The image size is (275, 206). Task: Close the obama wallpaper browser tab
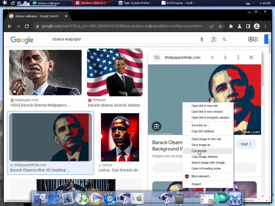click(x=66, y=16)
